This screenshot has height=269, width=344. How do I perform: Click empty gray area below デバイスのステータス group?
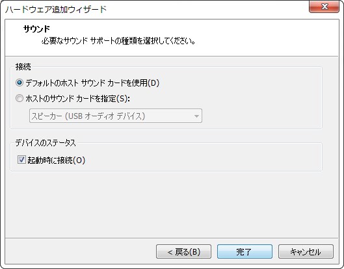[x=171, y=204]
